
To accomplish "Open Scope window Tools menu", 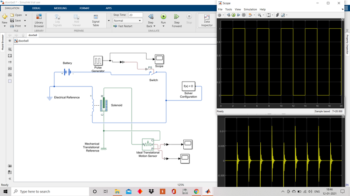I will [228, 9].
